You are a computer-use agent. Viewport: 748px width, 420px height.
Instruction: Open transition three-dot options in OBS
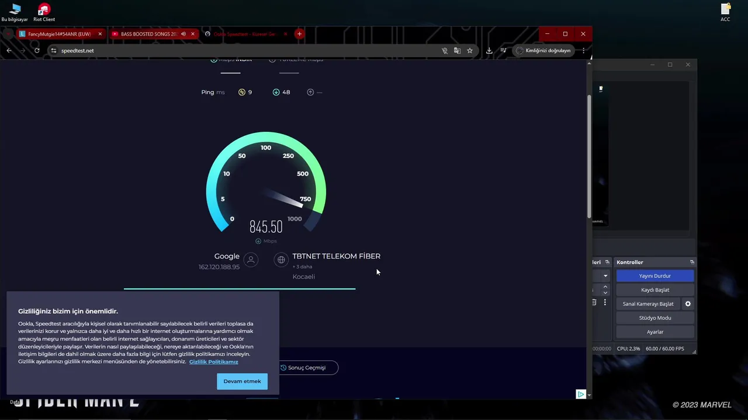pyautogui.click(x=605, y=303)
